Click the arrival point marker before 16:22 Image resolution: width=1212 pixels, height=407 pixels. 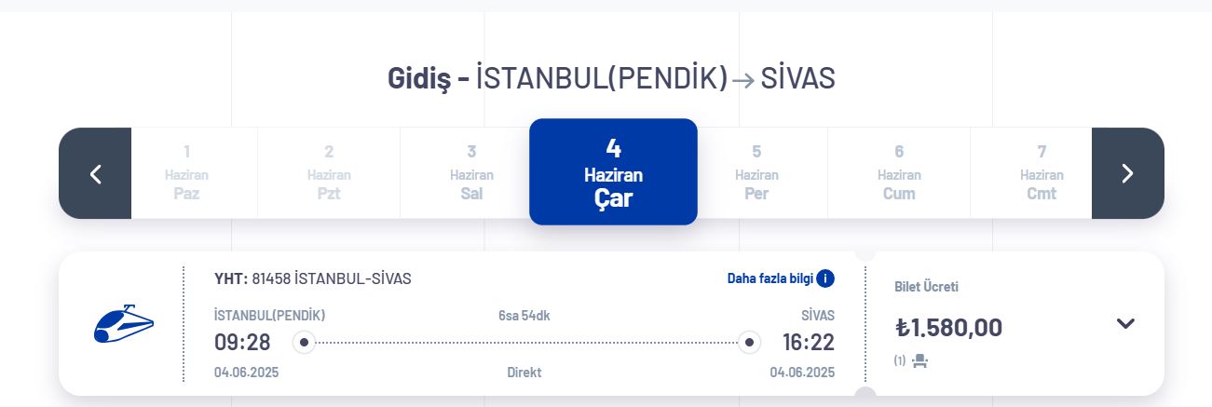(750, 343)
